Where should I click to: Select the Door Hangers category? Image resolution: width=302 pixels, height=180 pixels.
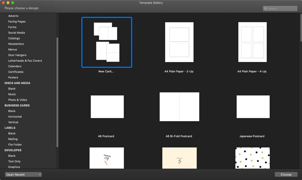pos(17,55)
